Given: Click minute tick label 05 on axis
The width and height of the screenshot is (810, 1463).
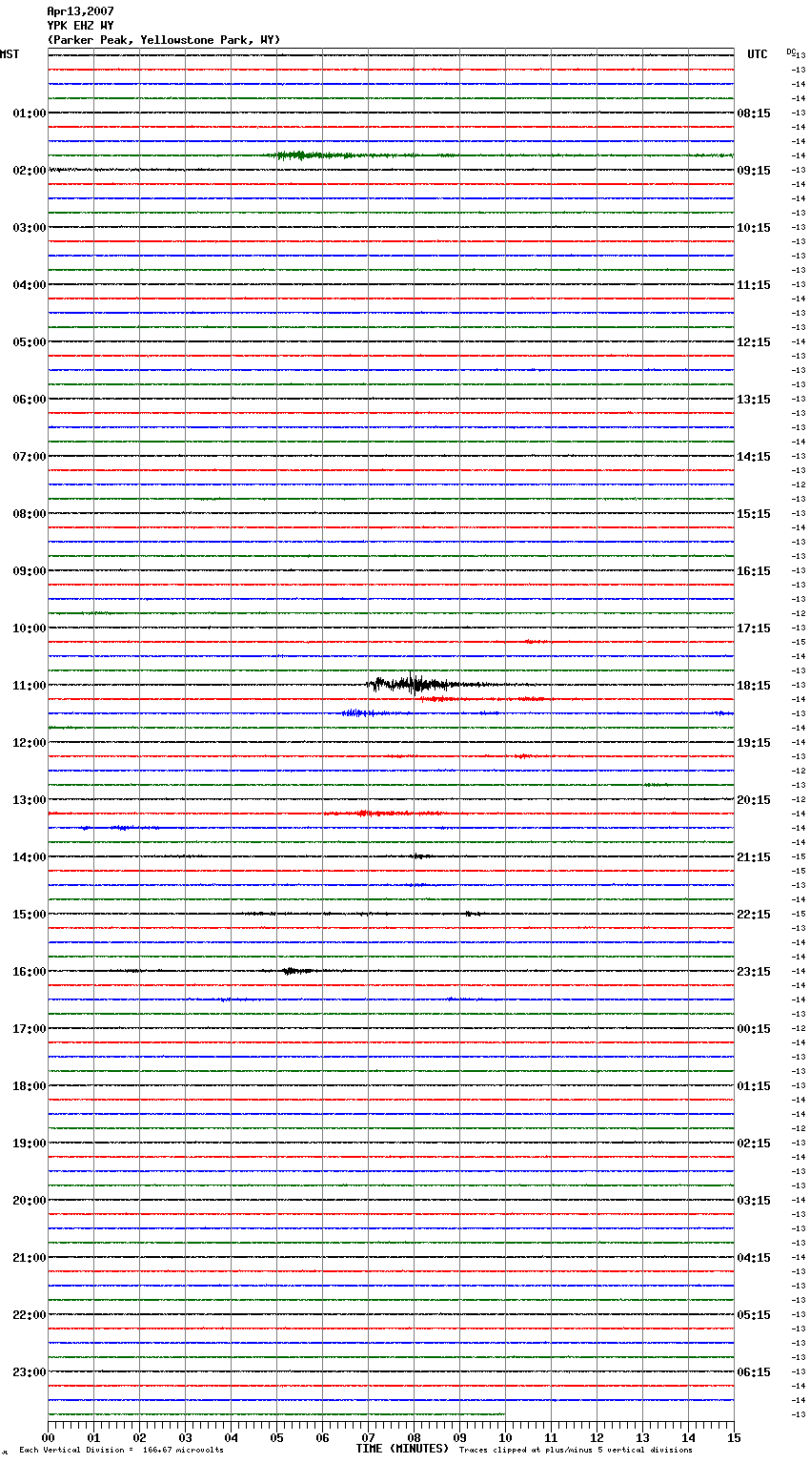Looking at the screenshot, I should (276, 1437).
